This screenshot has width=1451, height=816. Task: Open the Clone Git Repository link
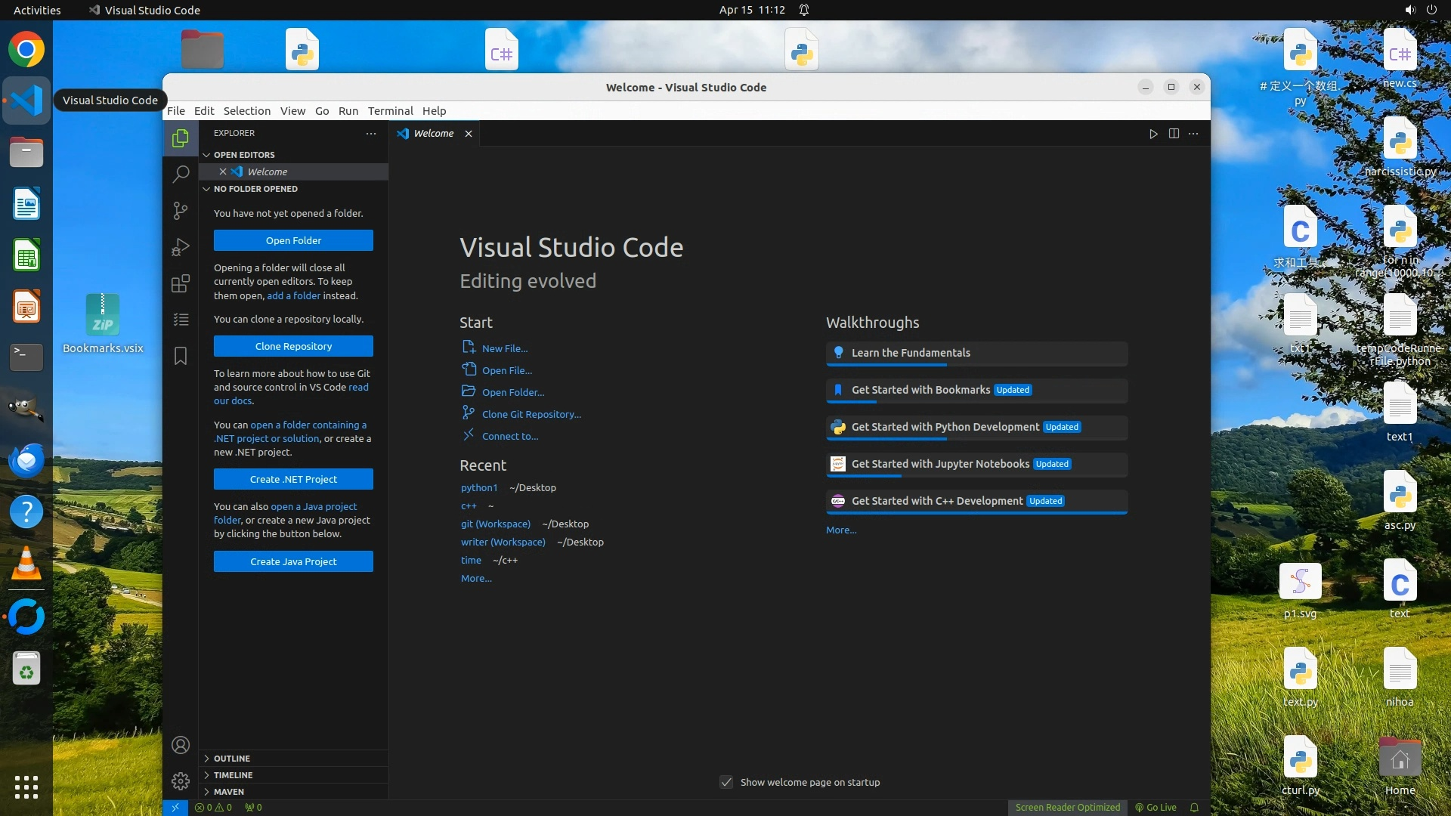(x=531, y=414)
